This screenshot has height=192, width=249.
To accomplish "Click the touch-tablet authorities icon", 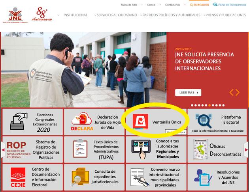I will point(141,149).
